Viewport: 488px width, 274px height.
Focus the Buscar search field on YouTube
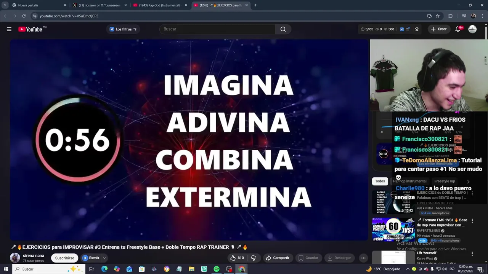coord(217,29)
